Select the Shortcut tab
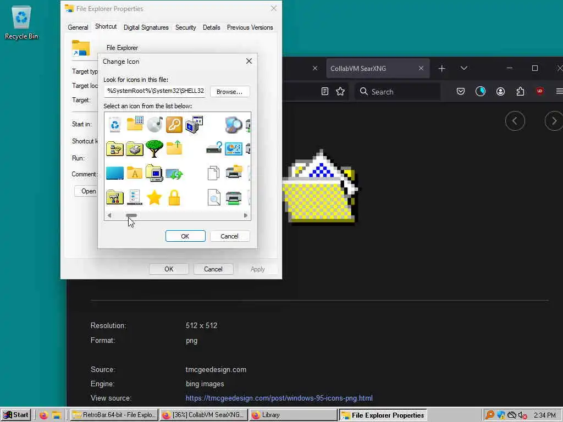The height and width of the screenshot is (422, 563). point(106,26)
